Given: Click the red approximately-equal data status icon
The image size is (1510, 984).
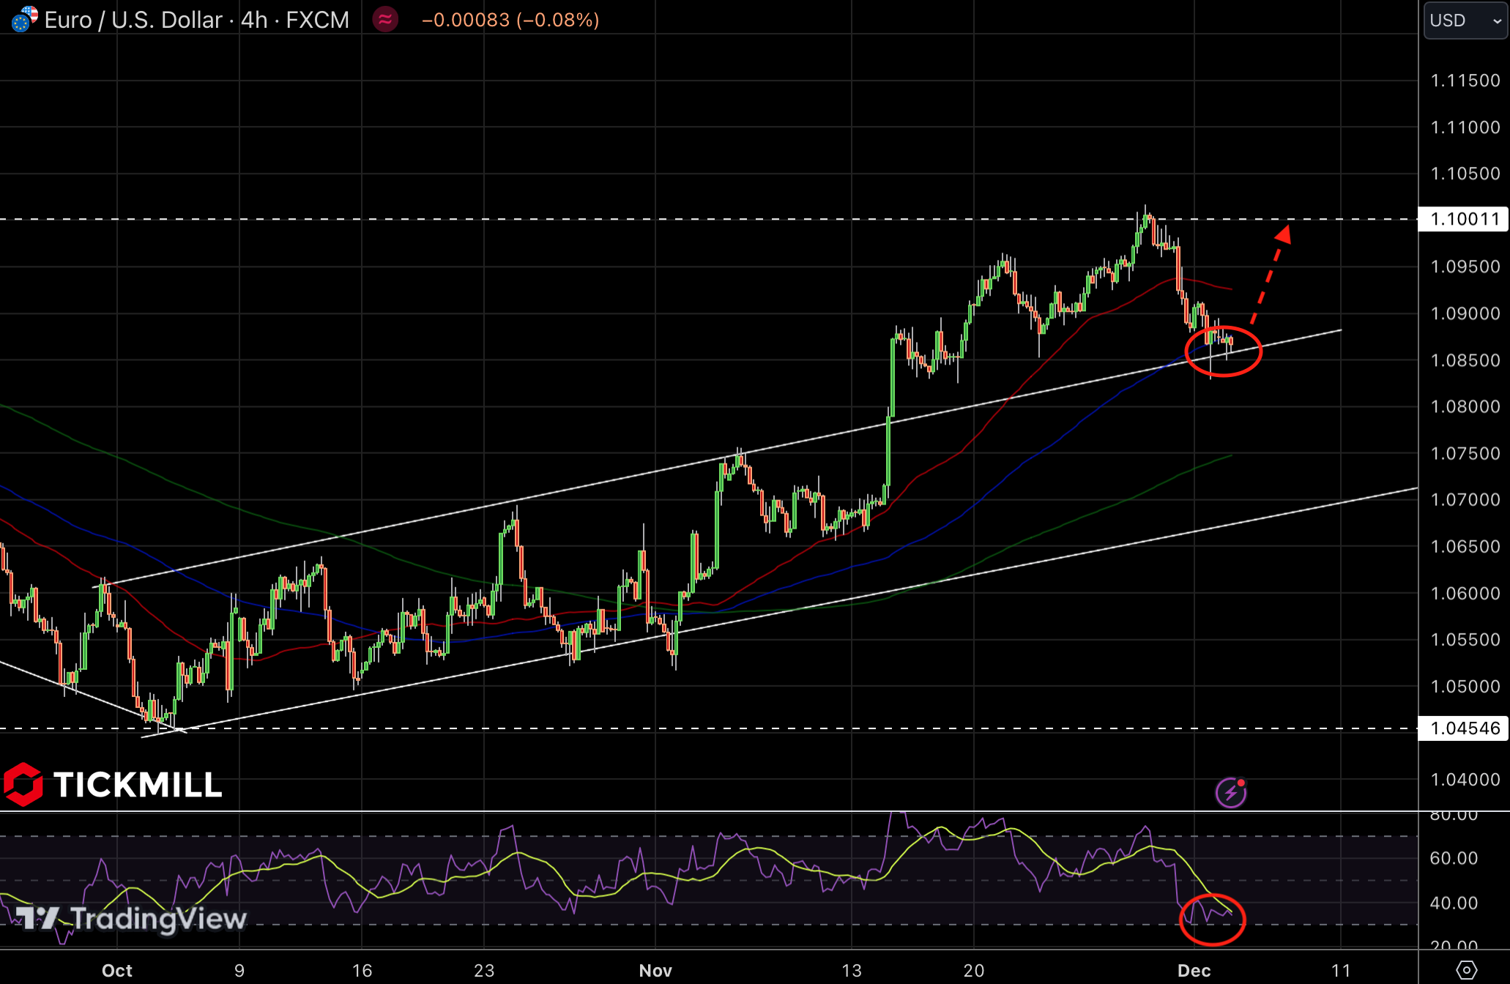Looking at the screenshot, I should pyautogui.click(x=385, y=20).
